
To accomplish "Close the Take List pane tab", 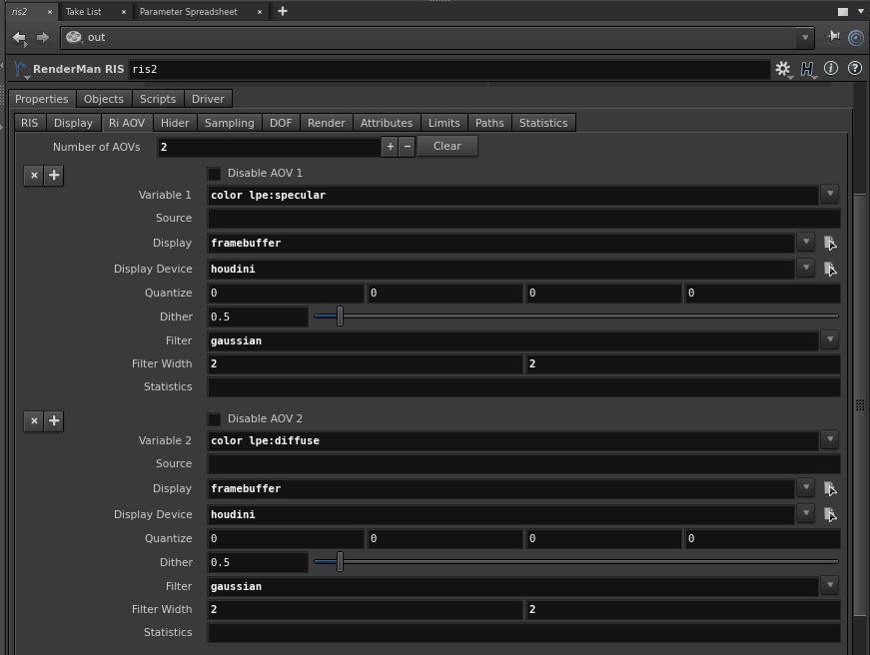I will tap(123, 12).
